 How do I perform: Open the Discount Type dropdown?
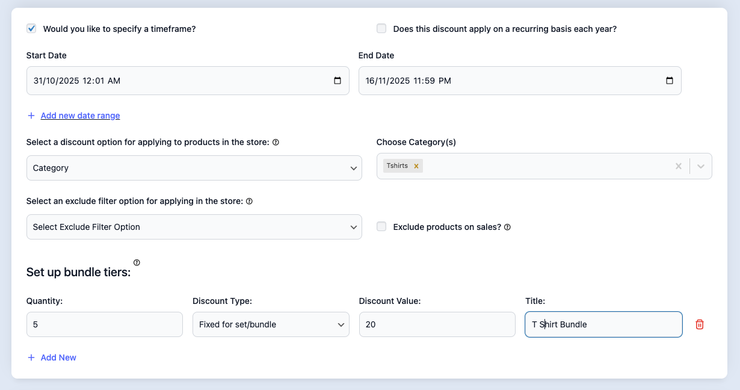[271, 324]
